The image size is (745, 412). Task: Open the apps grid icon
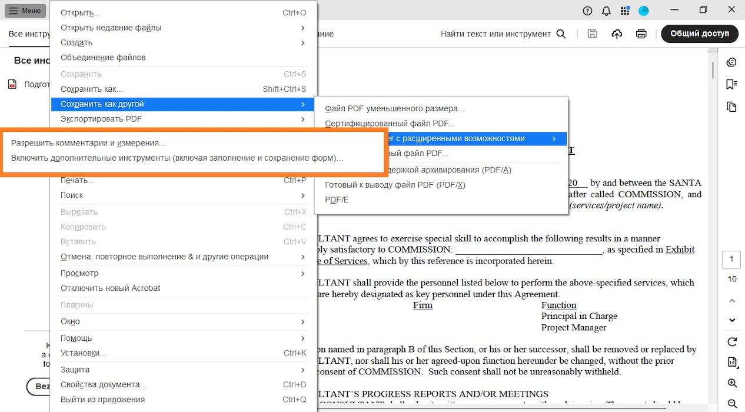(x=625, y=11)
